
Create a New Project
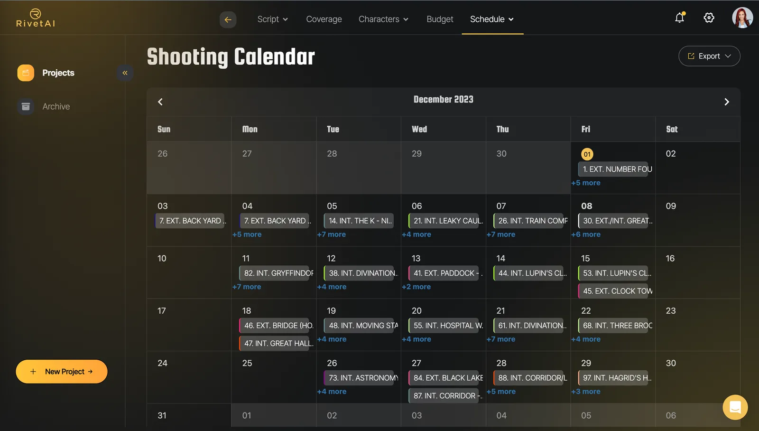click(x=62, y=372)
